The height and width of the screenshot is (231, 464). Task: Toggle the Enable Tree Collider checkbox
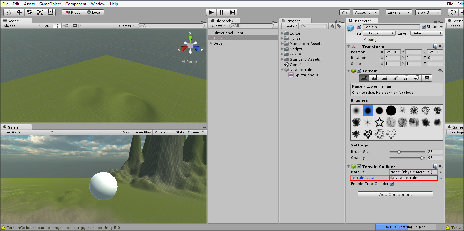point(392,183)
